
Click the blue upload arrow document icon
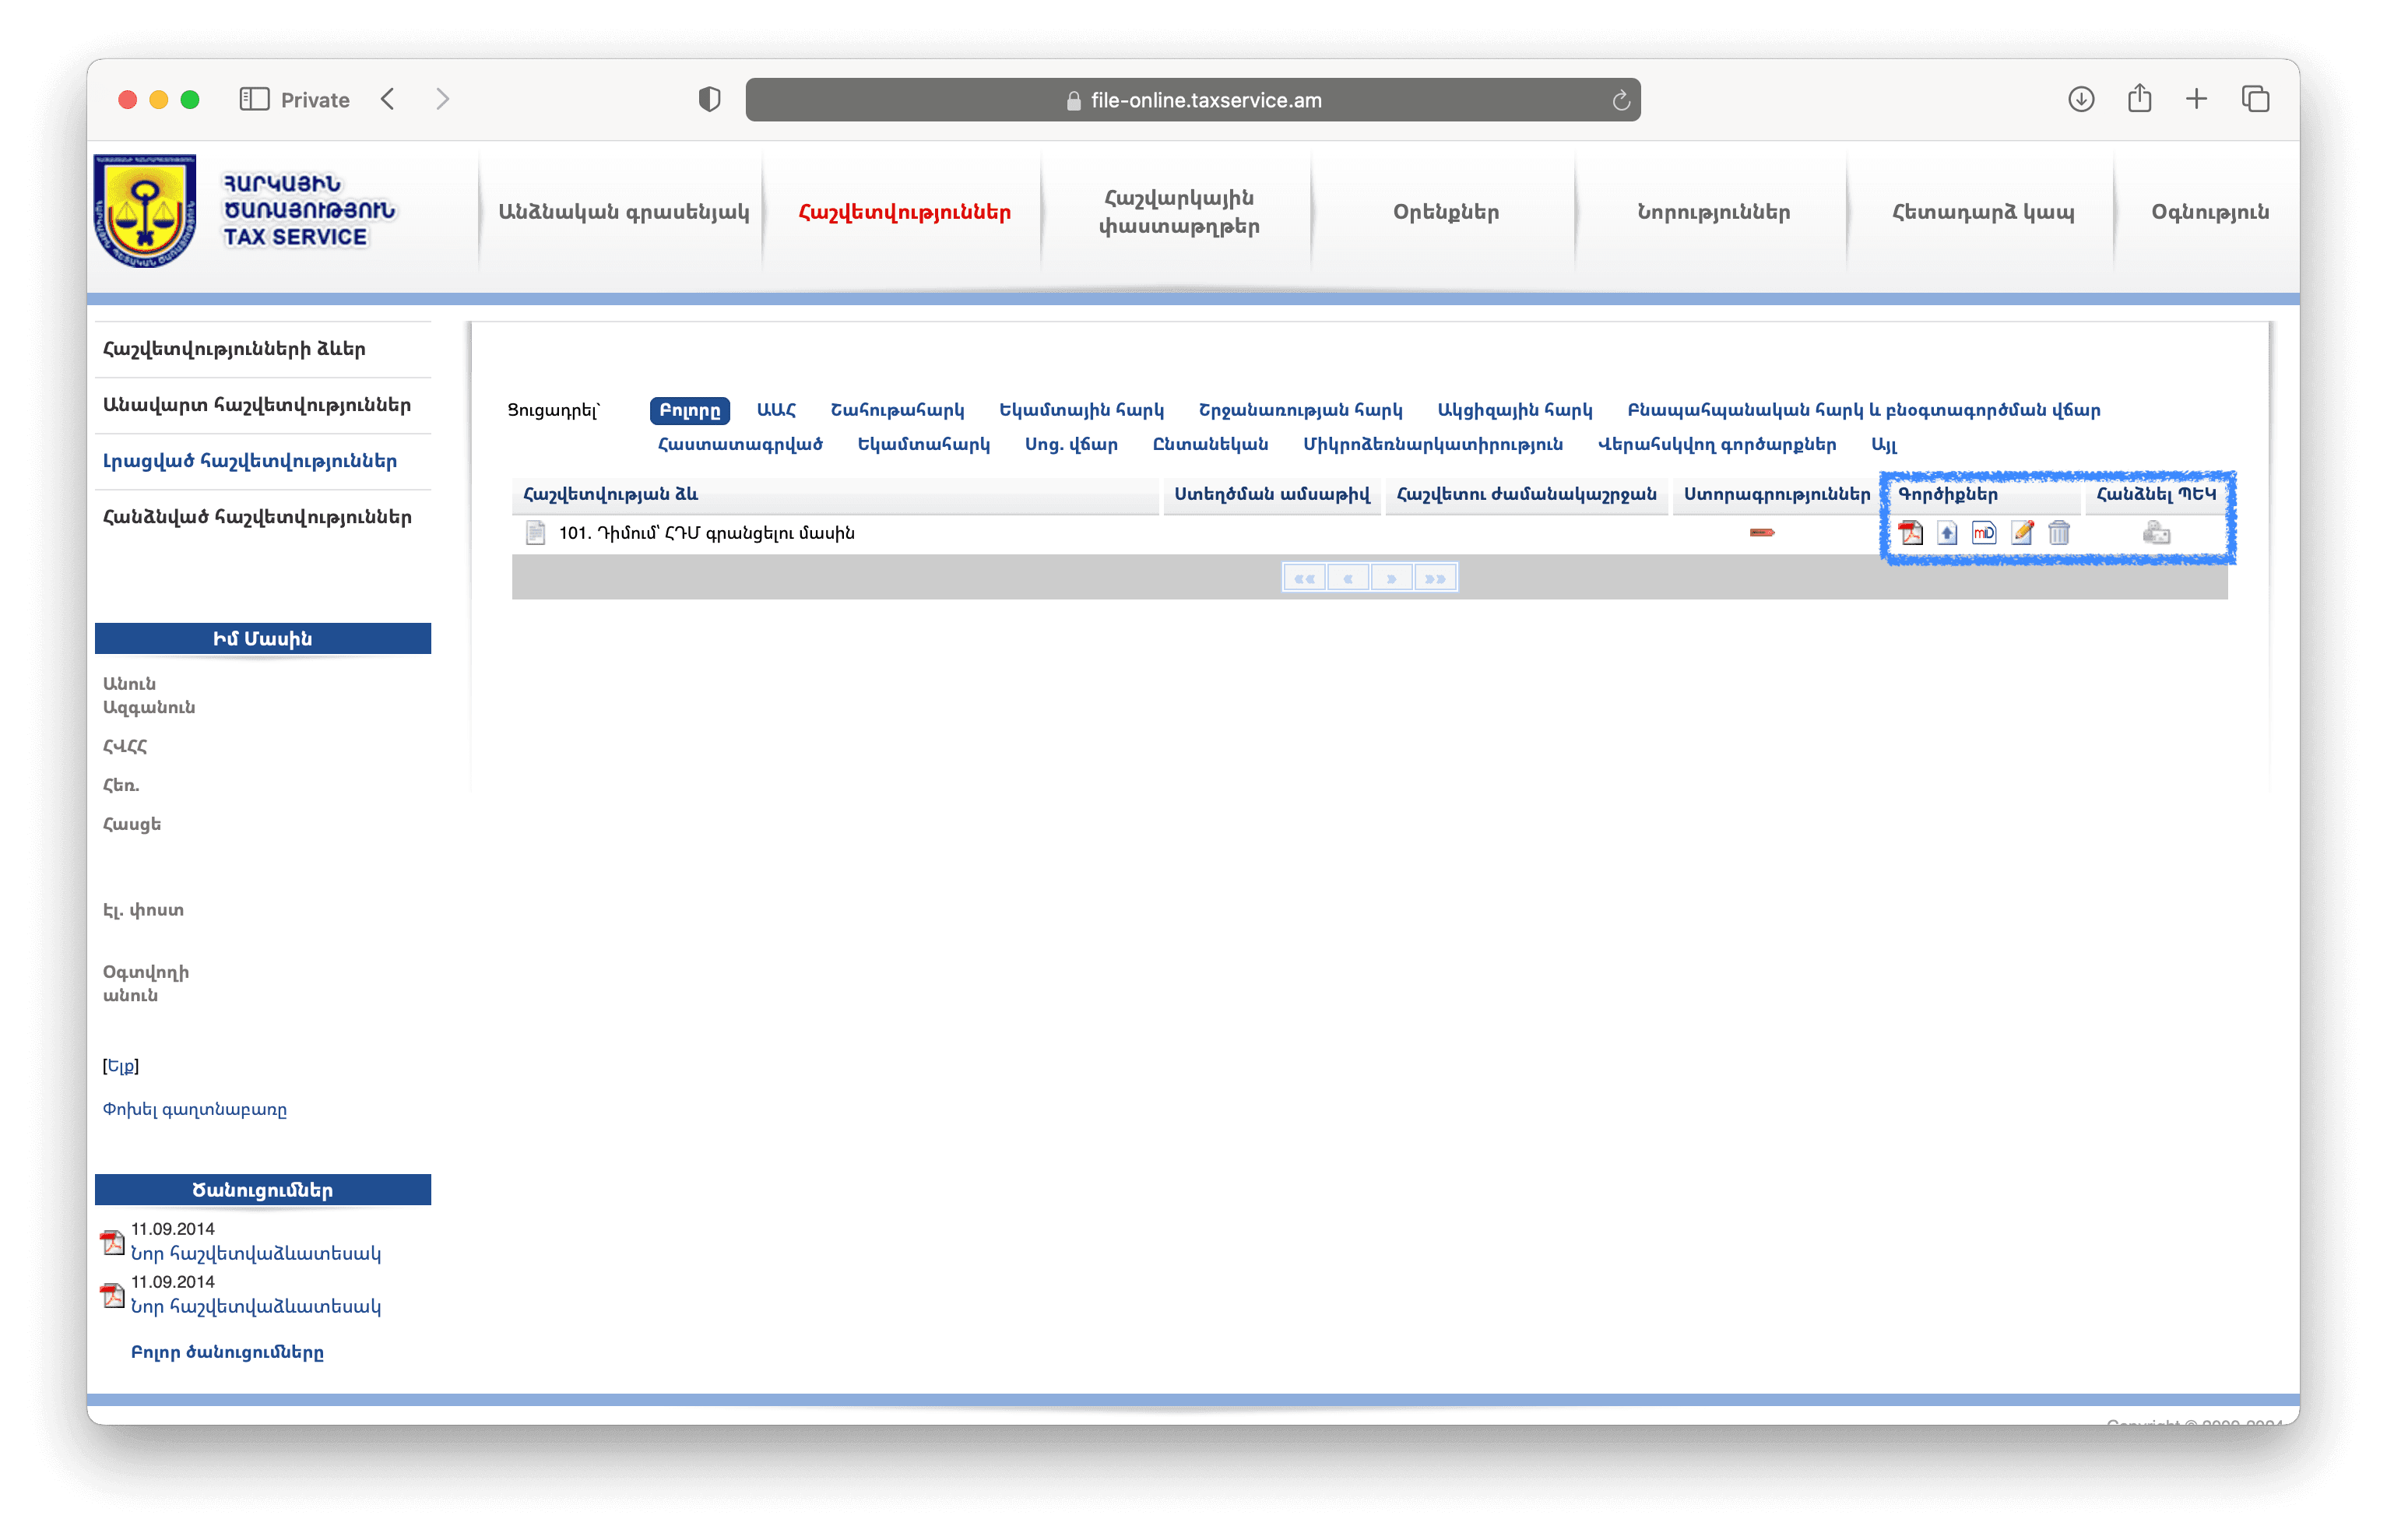point(1947,533)
